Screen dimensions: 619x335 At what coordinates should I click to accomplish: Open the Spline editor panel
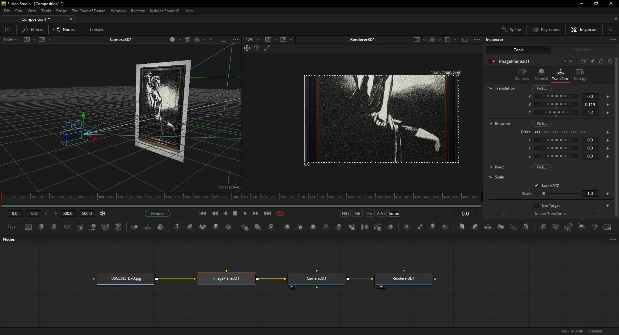(x=511, y=29)
